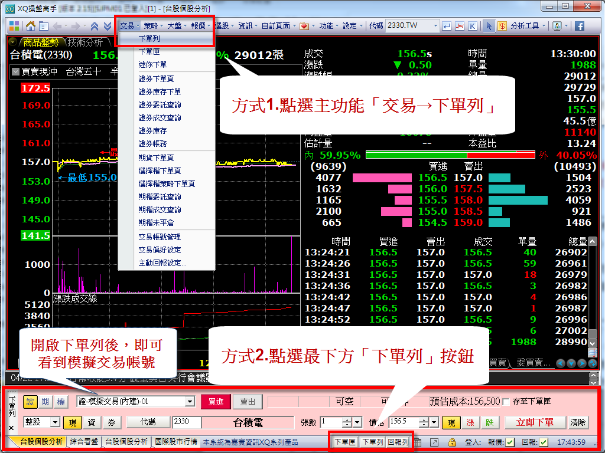The image size is (605, 453).
Task: Click the double down chevron icon
Action: click(108, 26)
